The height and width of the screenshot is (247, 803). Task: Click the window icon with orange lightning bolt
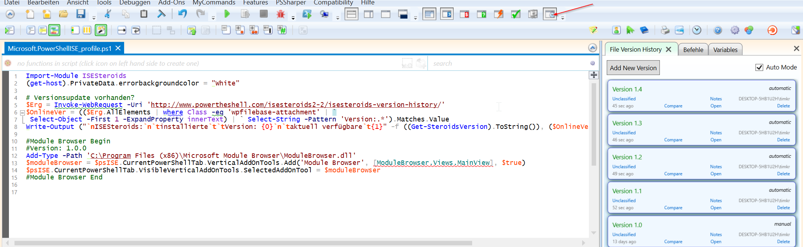click(499, 14)
